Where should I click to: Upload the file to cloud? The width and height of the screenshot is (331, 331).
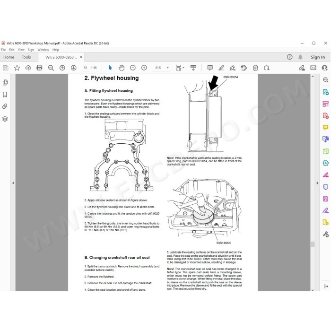point(28,68)
